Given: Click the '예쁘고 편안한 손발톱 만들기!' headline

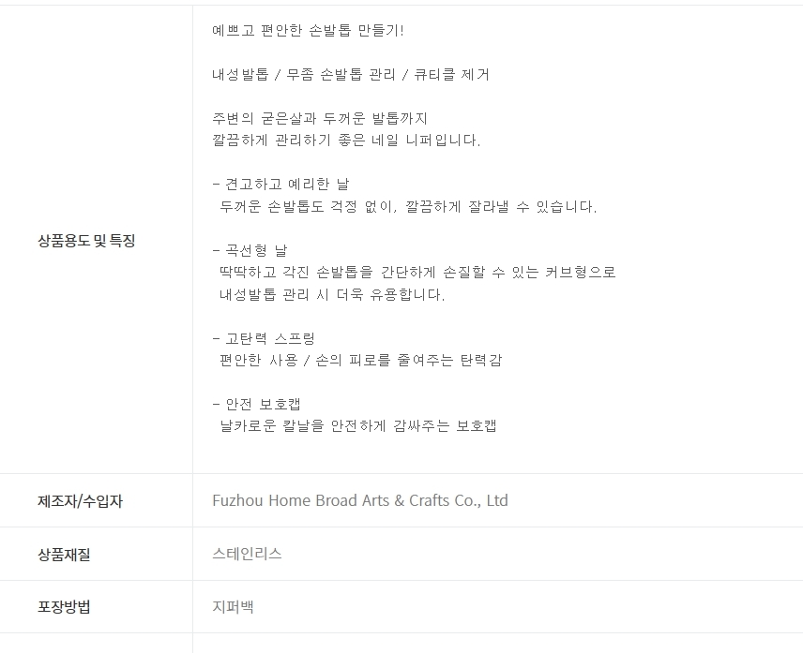Looking at the screenshot, I should (x=308, y=31).
